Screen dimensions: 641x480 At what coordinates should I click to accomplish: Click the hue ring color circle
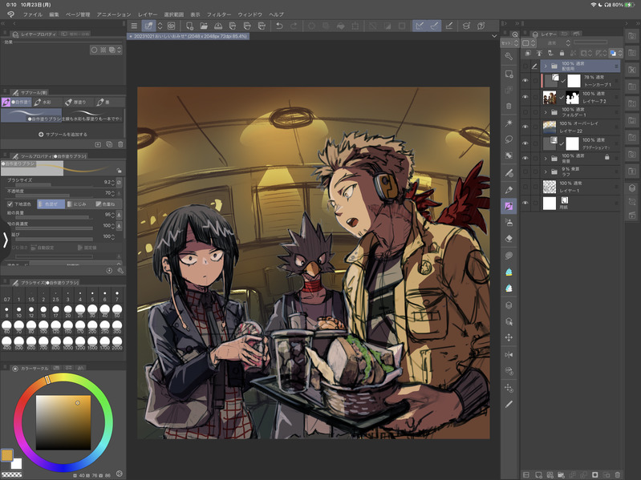point(63,423)
